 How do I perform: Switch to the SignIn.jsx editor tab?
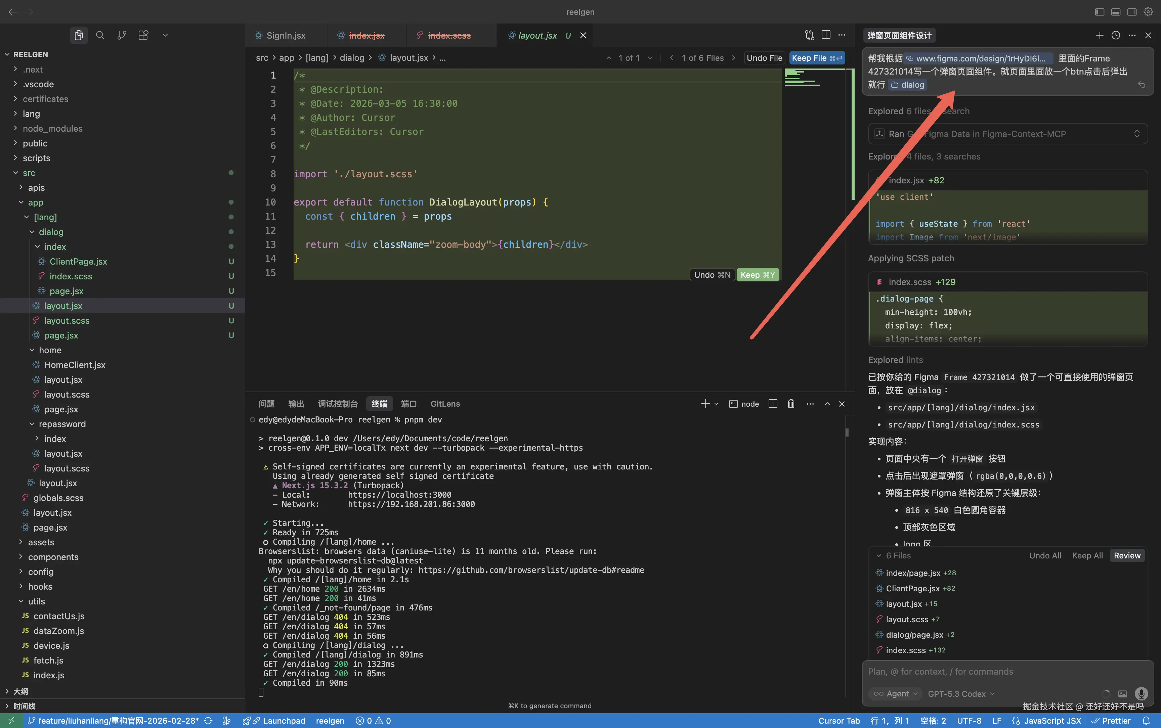[286, 35]
